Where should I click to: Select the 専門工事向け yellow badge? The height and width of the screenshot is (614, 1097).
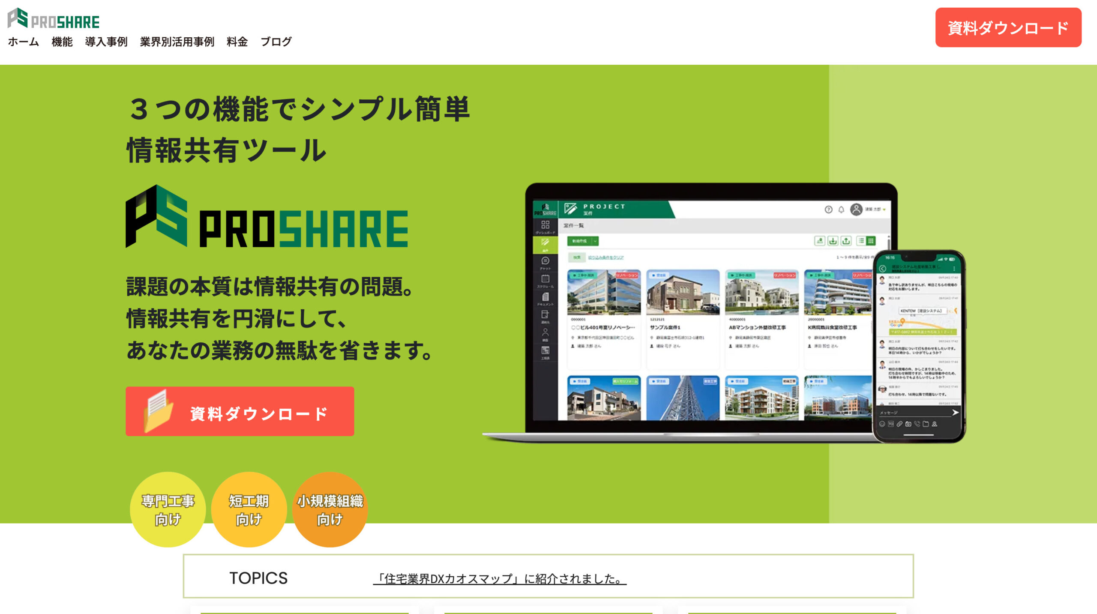(x=168, y=509)
